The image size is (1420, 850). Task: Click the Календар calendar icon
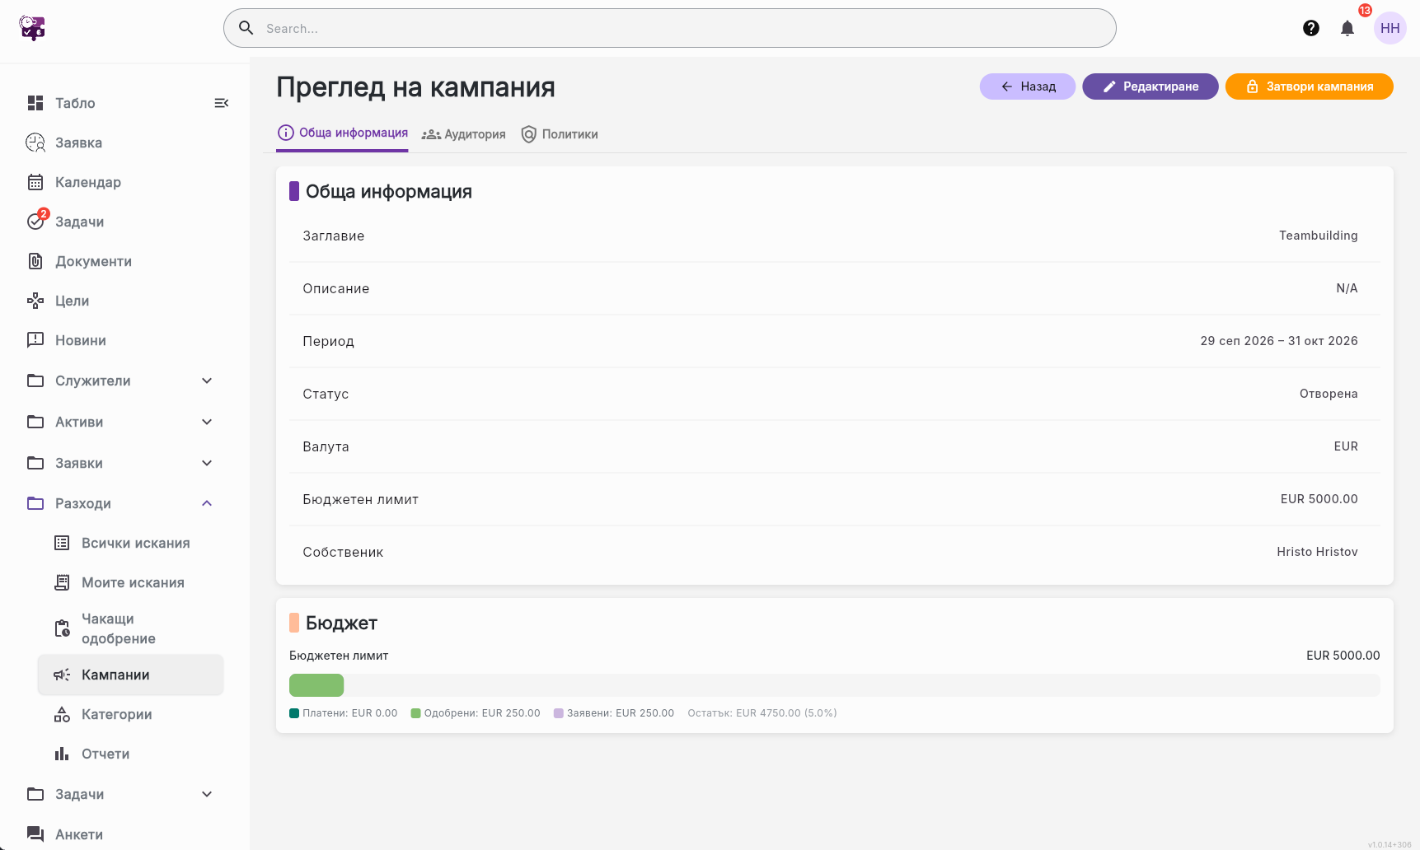click(x=35, y=182)
